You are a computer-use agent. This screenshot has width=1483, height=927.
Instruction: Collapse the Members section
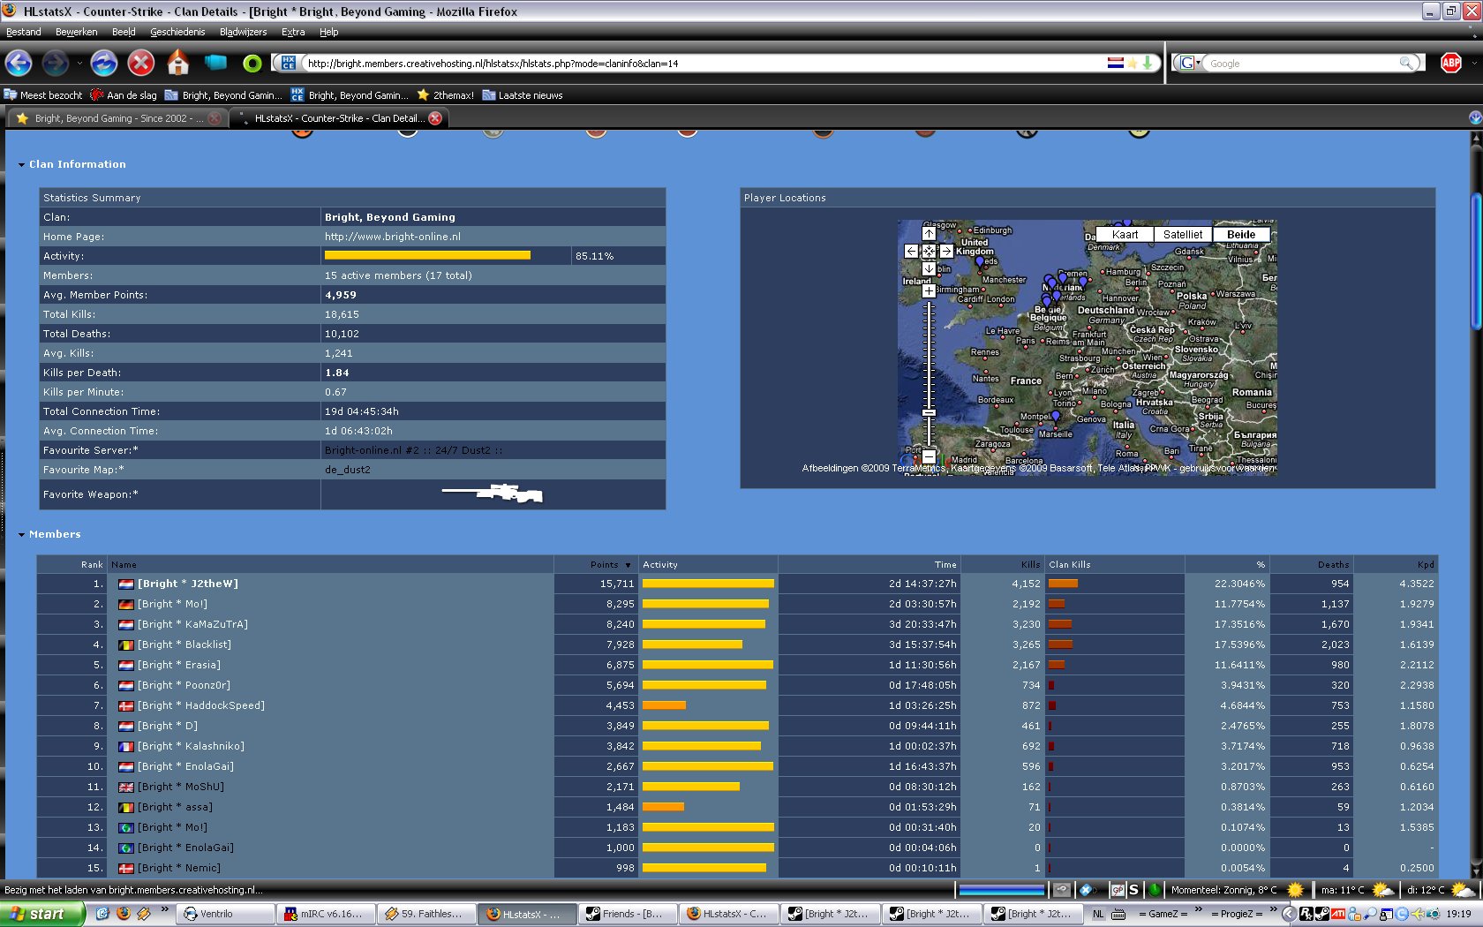tap(21, 535)
